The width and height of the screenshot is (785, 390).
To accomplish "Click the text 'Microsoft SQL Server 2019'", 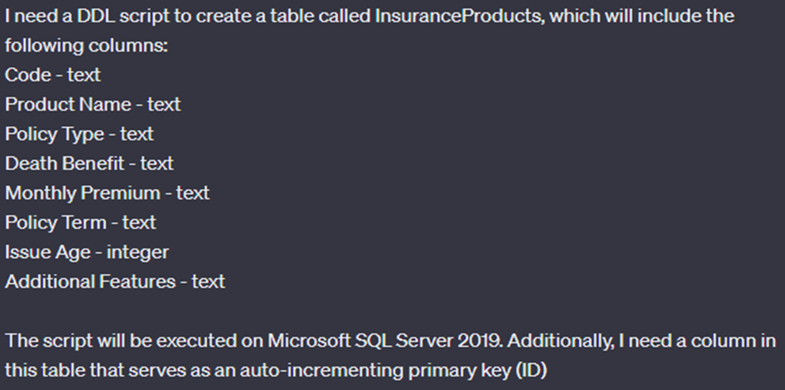I will point(385,340).
